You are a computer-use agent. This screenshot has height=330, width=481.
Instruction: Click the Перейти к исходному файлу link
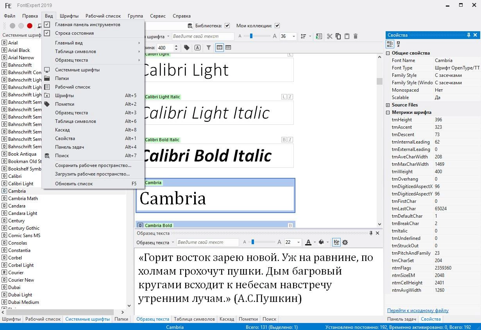pyautogui.click(x=418, y=310)
